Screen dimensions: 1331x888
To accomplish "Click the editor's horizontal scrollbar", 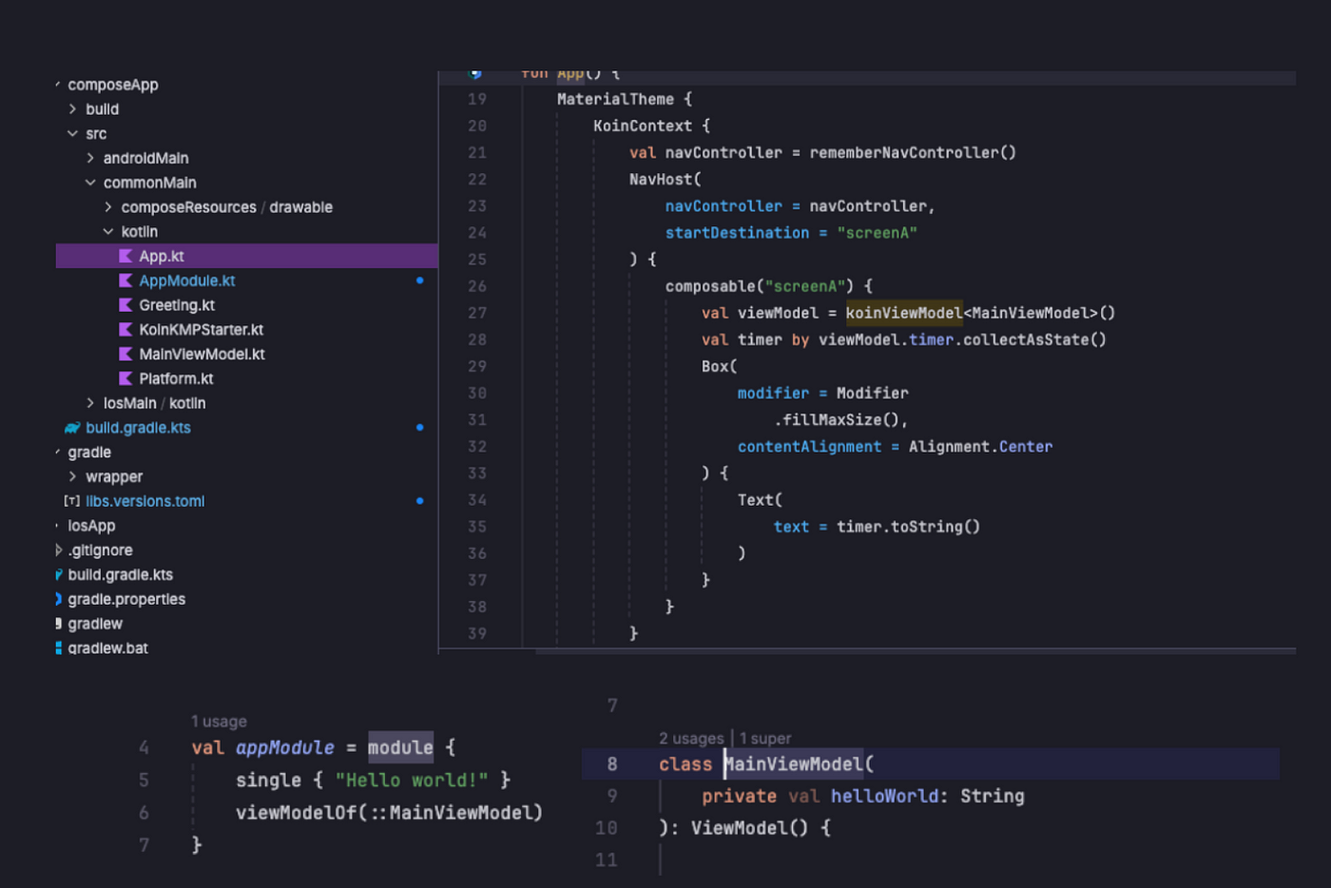I will tap(916, 651).
